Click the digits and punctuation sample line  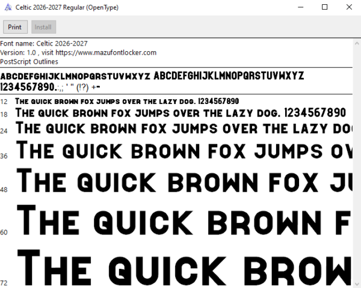51,87
